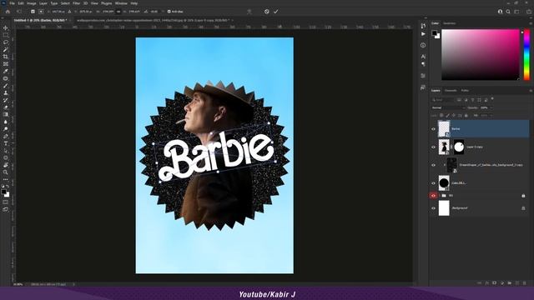This screenshot has width=534, height=300.
Task: Hide the Layer 0 copy layer
Action: (x=433, y=147)
